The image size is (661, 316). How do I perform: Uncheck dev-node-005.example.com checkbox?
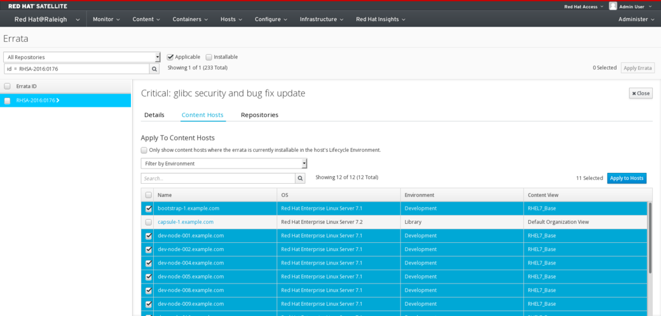click(148, 277)
